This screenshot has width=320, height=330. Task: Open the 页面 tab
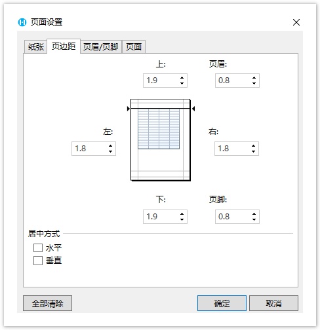click(134, 46)
